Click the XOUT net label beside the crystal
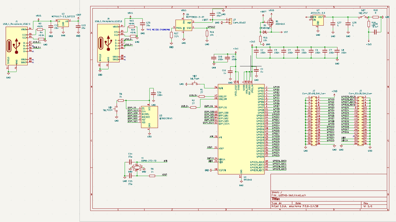Screen dimensions: 396x222 click(165, 174)
